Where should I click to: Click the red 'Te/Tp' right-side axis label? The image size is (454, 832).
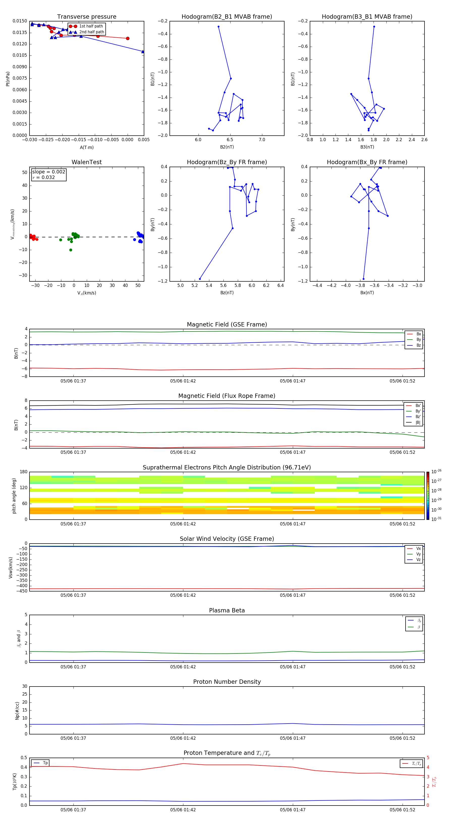(435, 782)
